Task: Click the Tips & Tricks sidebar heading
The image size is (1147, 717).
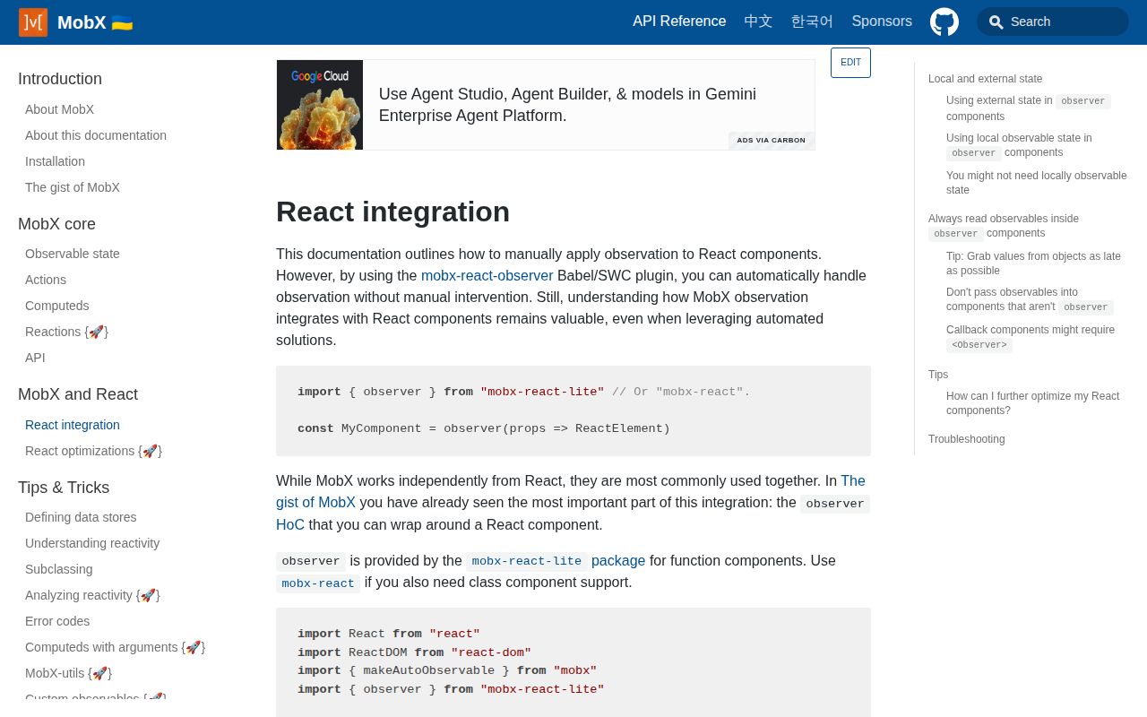Action: pos(64,488)
